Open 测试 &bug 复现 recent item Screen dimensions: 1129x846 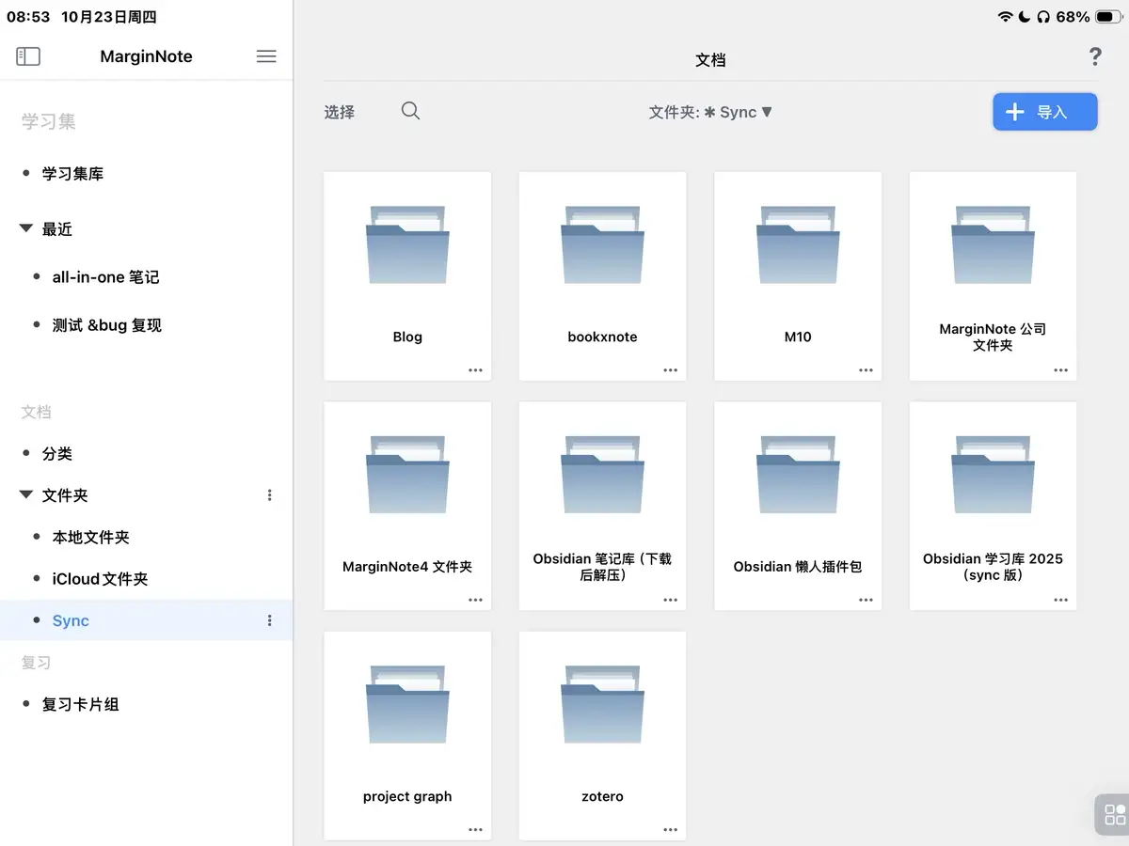(107, 325)
